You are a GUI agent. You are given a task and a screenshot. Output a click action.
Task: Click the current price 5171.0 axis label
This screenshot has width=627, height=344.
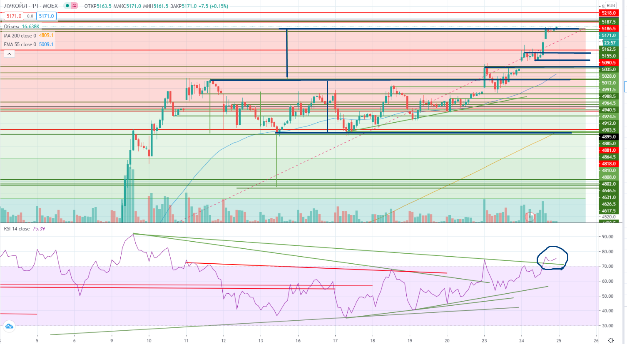pos(609,36)
